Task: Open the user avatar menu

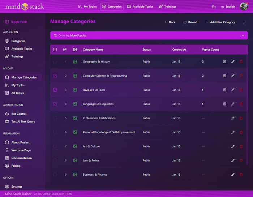Action: pyautogui.click(x=244, y=7)
